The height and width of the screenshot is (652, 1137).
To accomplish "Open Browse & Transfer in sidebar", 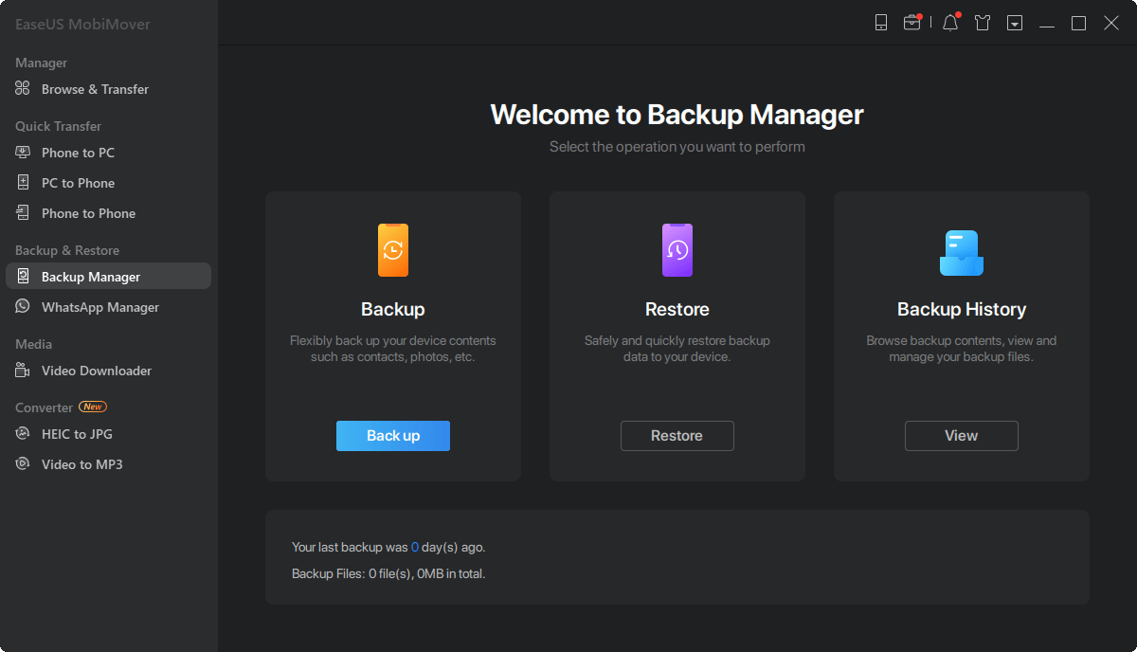I will tap(95, 89).
